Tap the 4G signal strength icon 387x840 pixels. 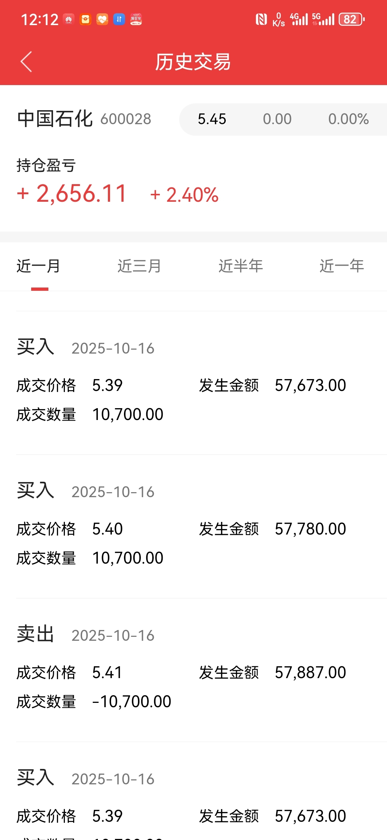[x=299, y=19]
